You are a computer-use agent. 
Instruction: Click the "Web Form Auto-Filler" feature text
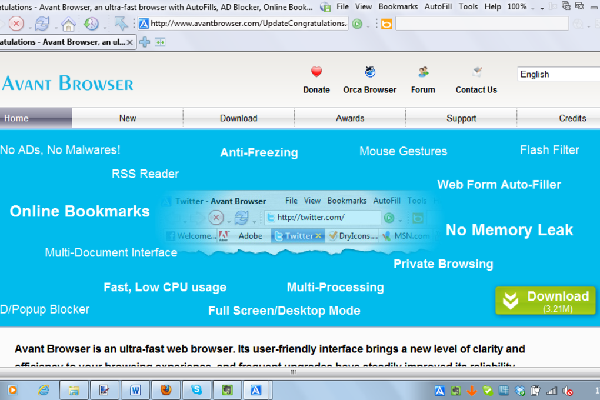pos(499,185)
